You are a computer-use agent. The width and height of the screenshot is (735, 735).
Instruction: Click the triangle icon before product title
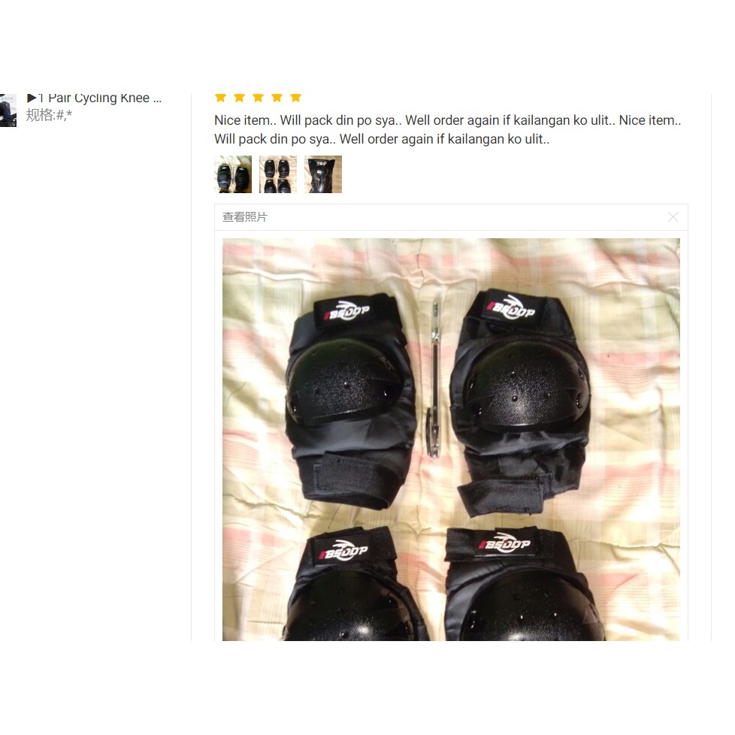pos(32,98)
